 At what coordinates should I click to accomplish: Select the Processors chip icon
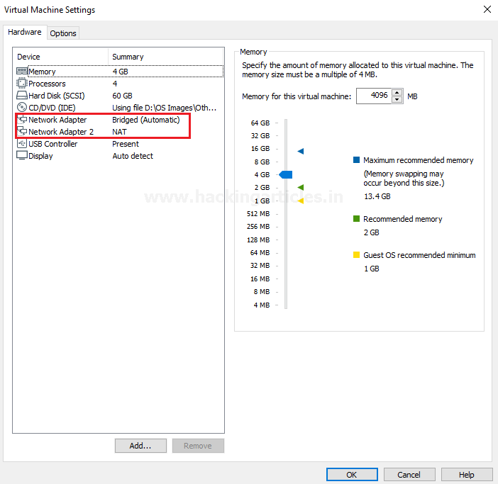point(22,84)
